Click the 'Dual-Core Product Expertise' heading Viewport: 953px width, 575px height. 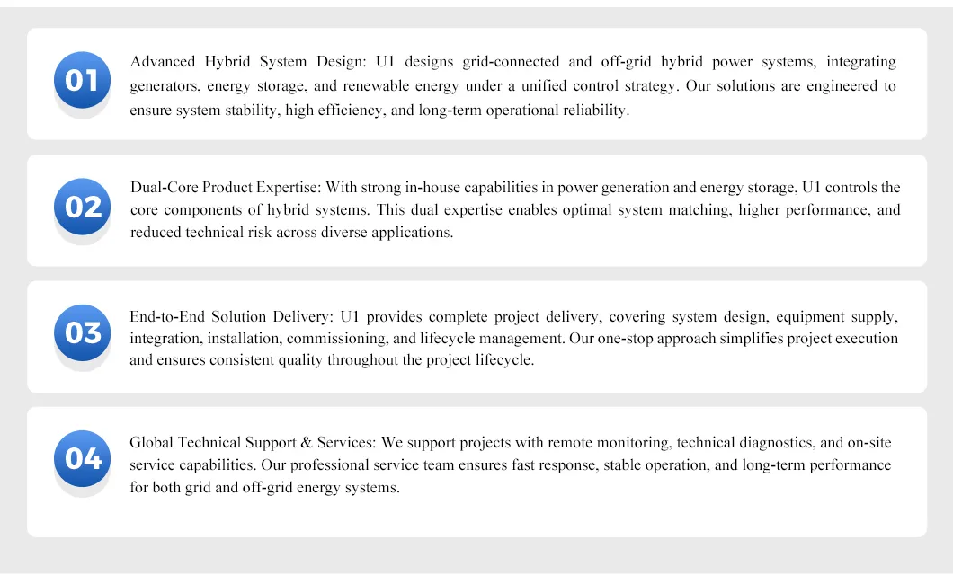point(224,188)
